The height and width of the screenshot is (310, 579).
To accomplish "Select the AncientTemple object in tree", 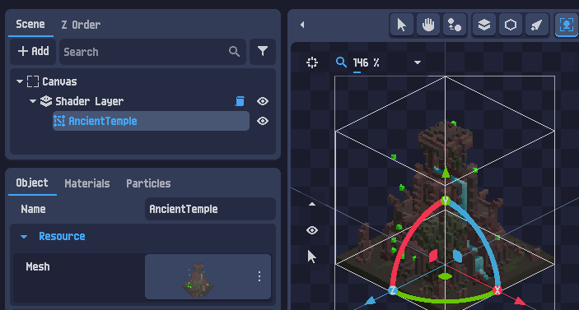I will click(151, 121).
